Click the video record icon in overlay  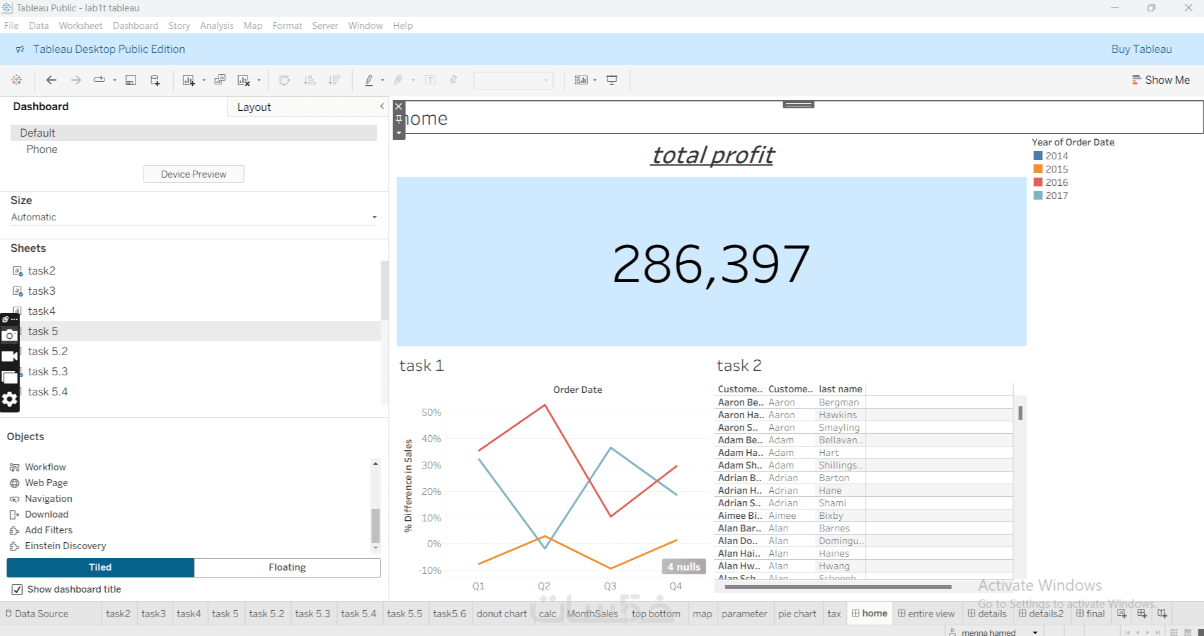[x=9, y=356]
